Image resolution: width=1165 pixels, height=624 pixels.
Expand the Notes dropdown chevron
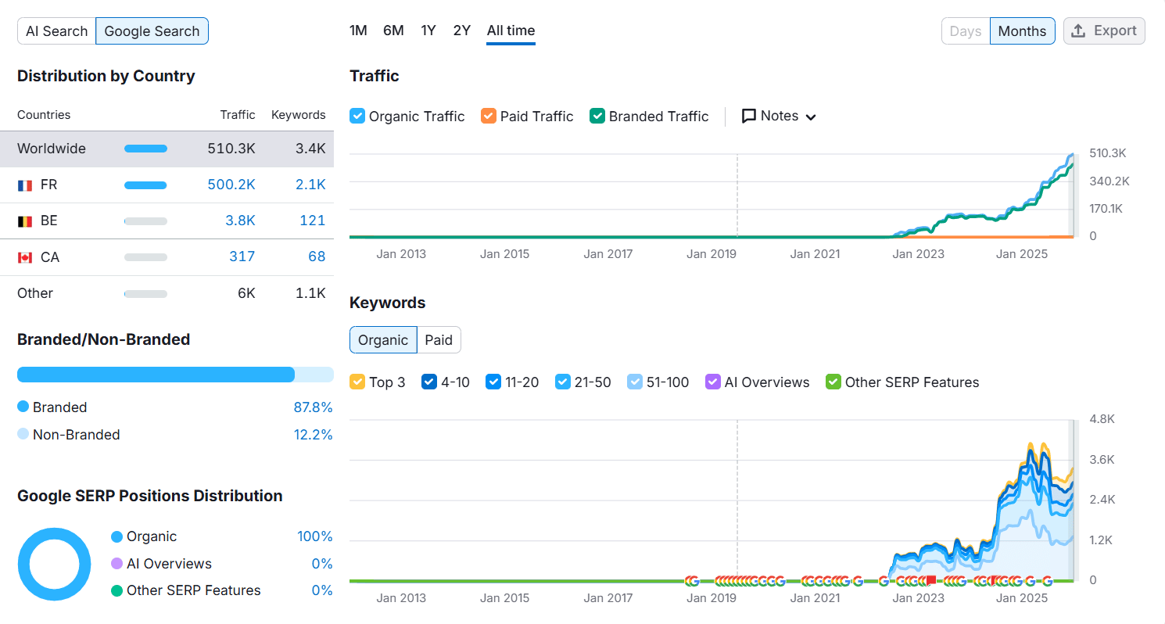[811, 117]
